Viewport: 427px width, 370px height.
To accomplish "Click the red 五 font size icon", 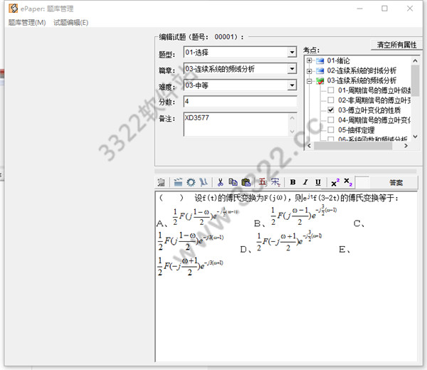I will (x=263, y=182).
